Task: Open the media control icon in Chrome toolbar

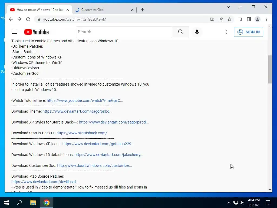Action: click(x=240, y=19)
